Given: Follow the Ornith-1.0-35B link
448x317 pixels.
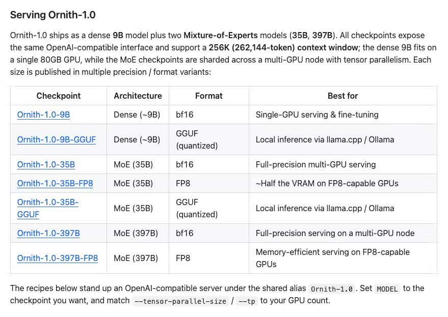Looking at the screenshot, I should click(x=46, y=165).
